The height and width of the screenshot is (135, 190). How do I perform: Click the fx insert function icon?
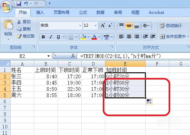click(73, 56)
